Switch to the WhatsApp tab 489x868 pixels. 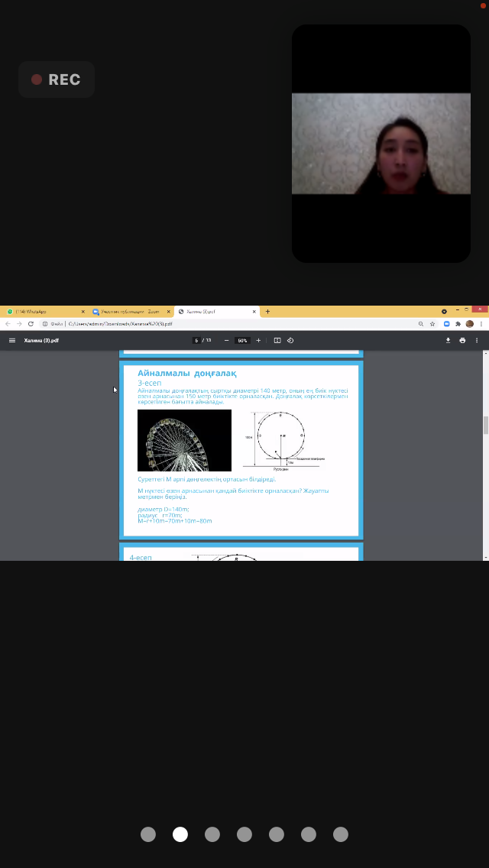(x=44, y=312)
